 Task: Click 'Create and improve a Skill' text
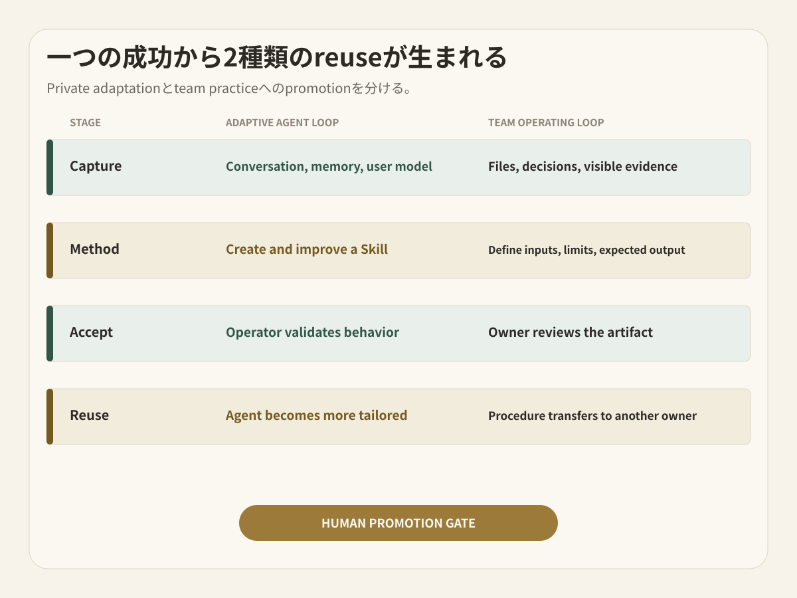[x=307, y=250]
